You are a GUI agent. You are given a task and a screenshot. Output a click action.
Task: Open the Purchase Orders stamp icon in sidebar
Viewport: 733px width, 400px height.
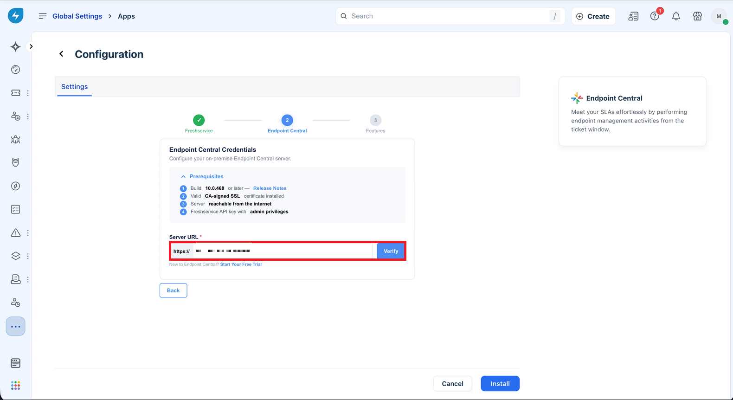[15, 279]
